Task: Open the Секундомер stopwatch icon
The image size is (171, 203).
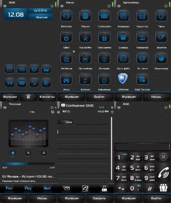Action: pyautogui.click(x=161, y=58)
